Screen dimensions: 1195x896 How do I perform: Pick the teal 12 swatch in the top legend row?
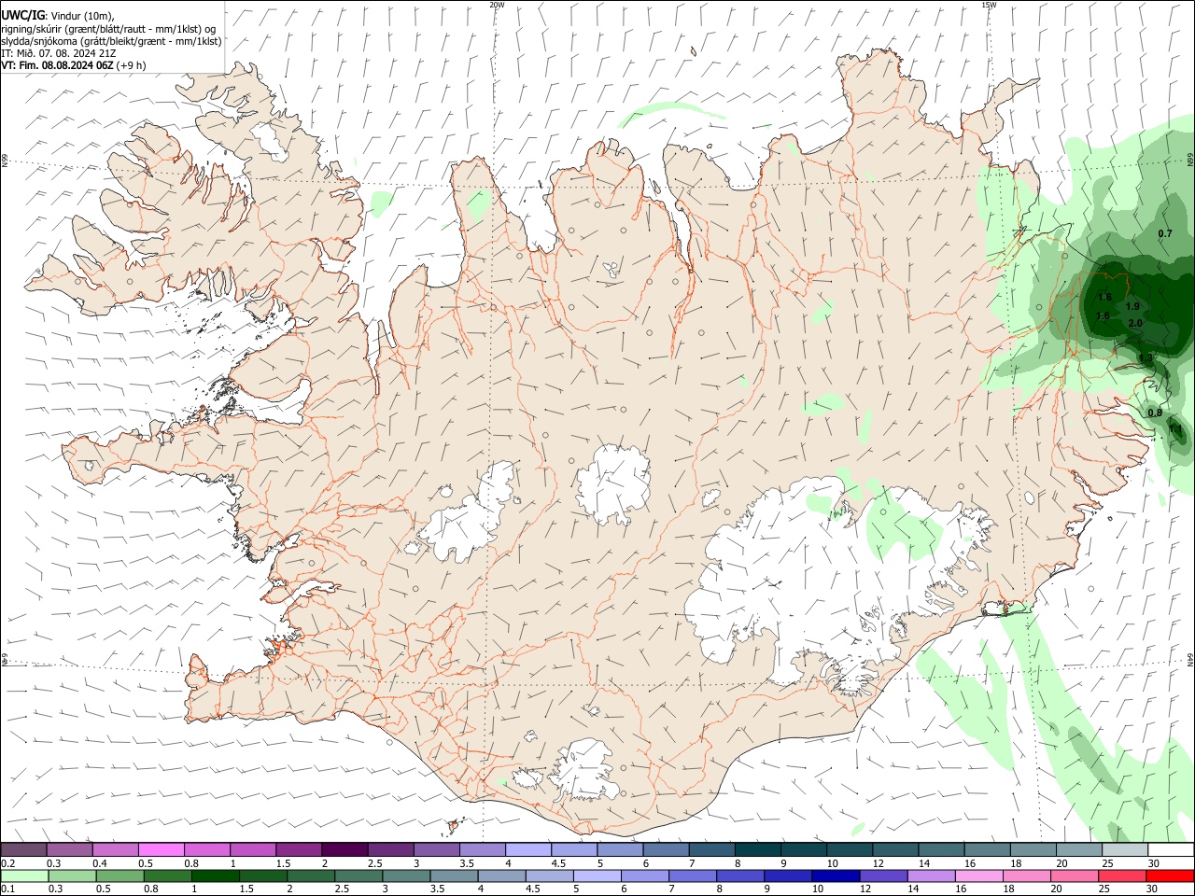[x=895, y=849]
